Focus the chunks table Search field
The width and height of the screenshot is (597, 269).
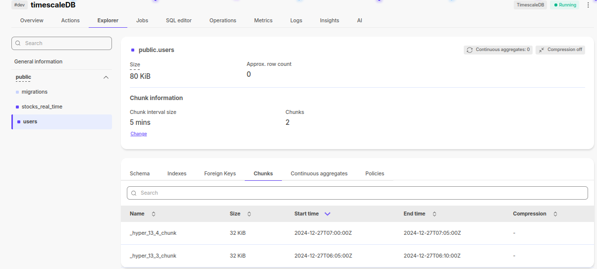click(357, 193)
